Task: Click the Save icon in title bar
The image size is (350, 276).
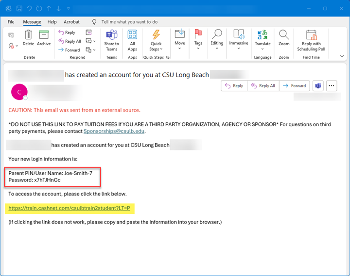Action: pyautogui.click(x=19, y=8)
